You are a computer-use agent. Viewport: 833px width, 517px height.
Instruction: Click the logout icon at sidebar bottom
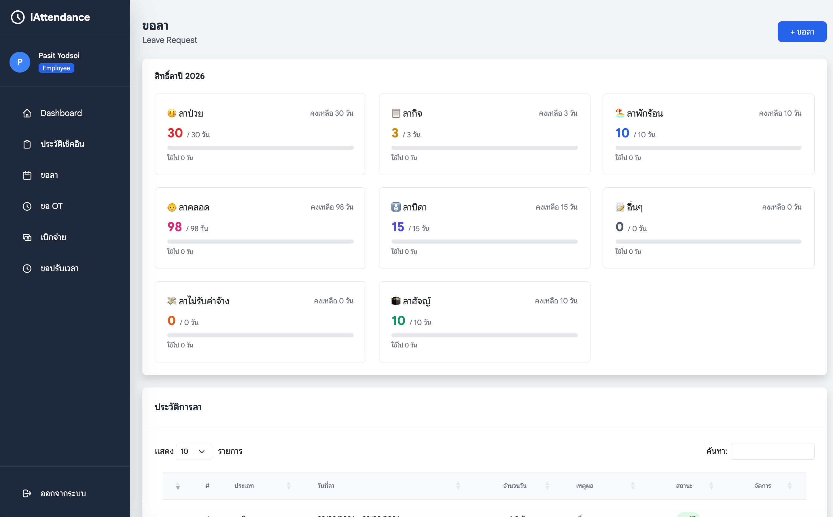(x=27, y=493)
